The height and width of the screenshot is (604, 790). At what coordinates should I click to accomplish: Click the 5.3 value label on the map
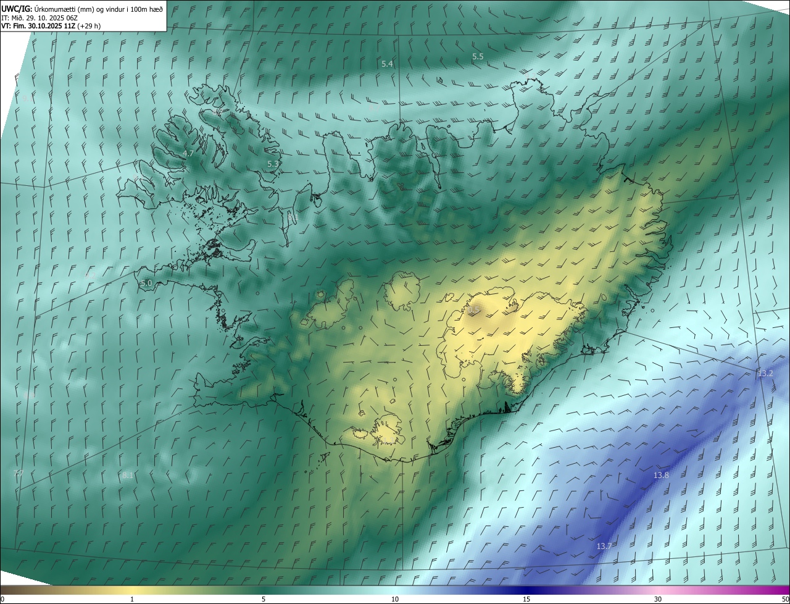(273, 164)
